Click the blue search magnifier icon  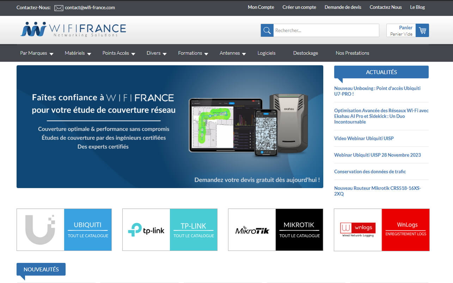[267, 30]
